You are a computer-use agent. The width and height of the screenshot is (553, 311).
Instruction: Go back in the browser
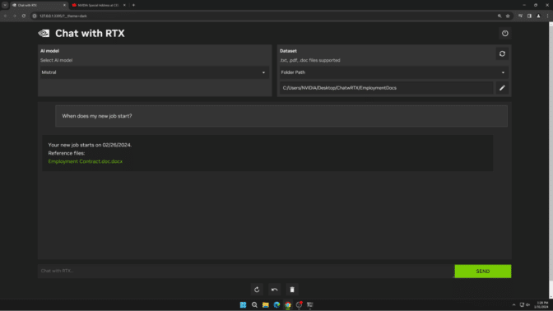[x=5, y=16]
